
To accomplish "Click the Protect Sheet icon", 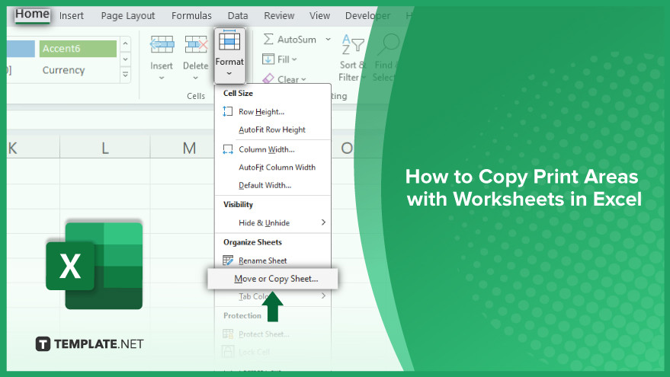I will click(x=228, y=334).
